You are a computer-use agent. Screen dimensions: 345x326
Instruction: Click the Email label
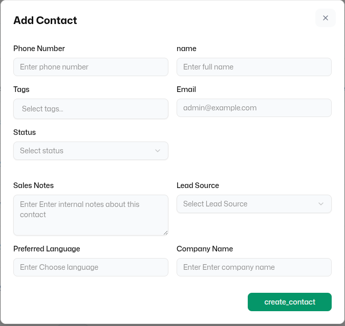click(x=186, y=89)
